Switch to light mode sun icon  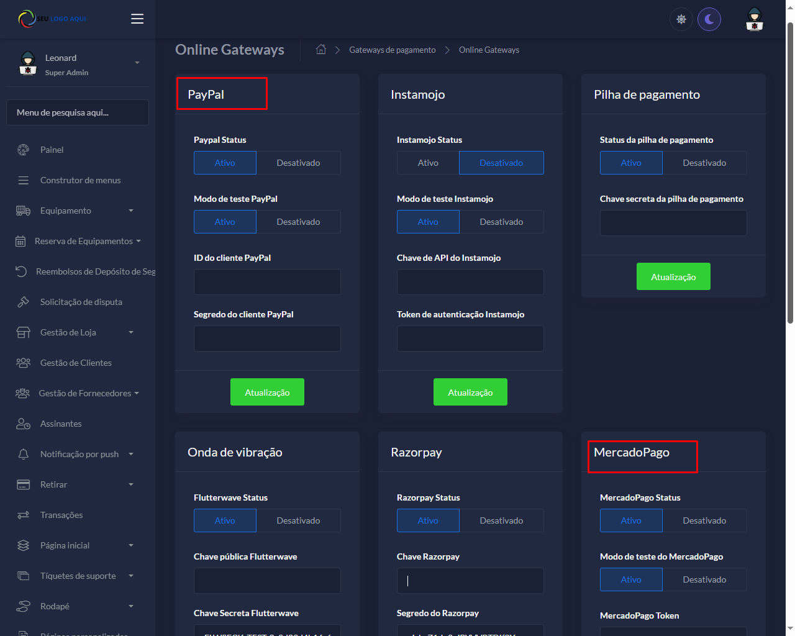[x=681, y=19]
